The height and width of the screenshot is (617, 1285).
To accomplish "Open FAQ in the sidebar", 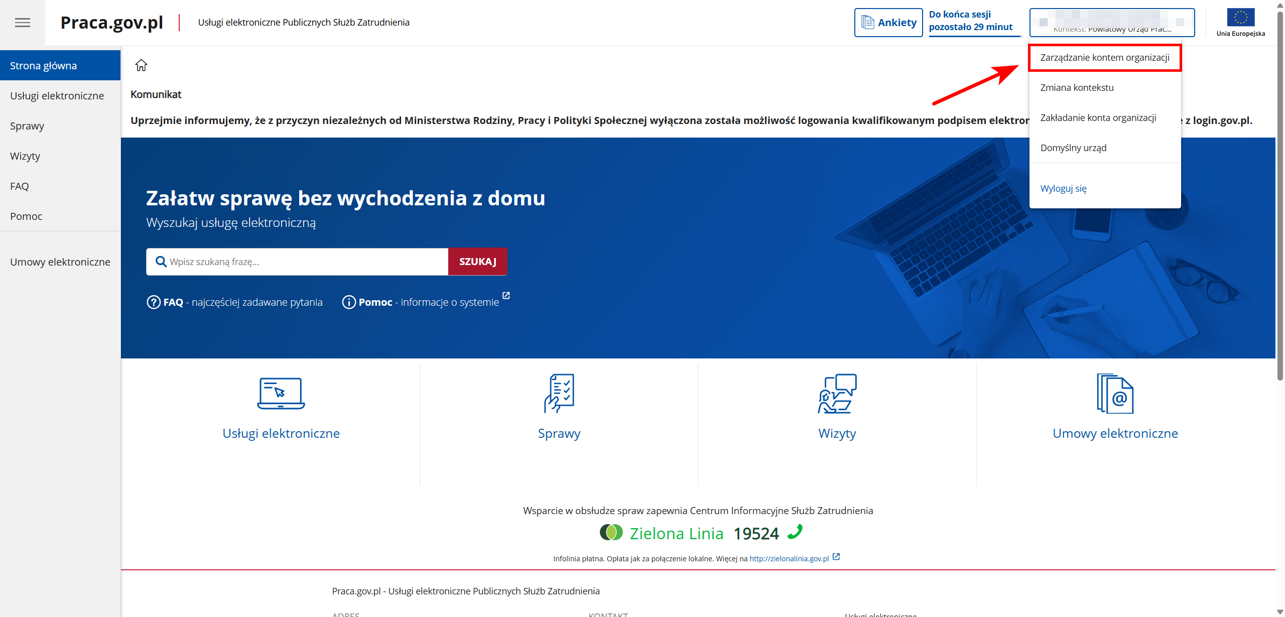I will (60, 186).
